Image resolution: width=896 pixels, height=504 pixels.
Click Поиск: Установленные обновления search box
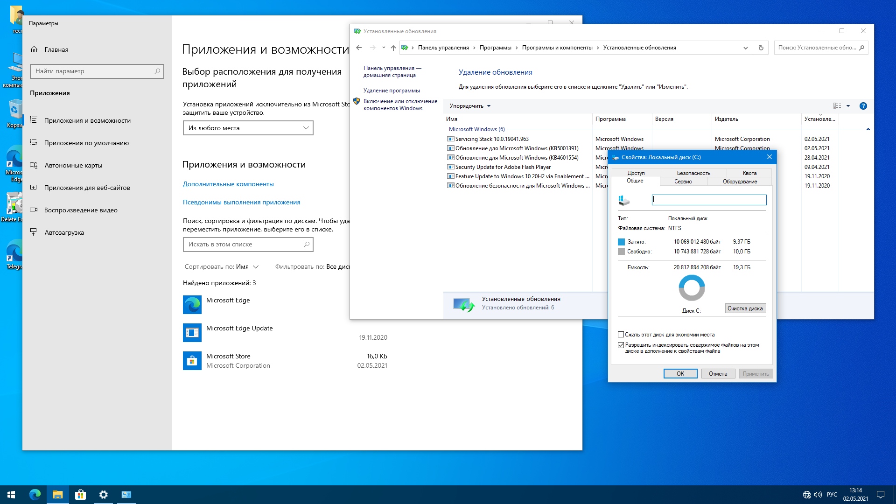[821, 48]
